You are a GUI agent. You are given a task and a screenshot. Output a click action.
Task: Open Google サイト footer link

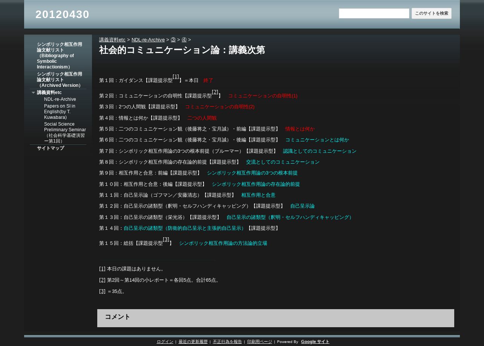(315, 342)
